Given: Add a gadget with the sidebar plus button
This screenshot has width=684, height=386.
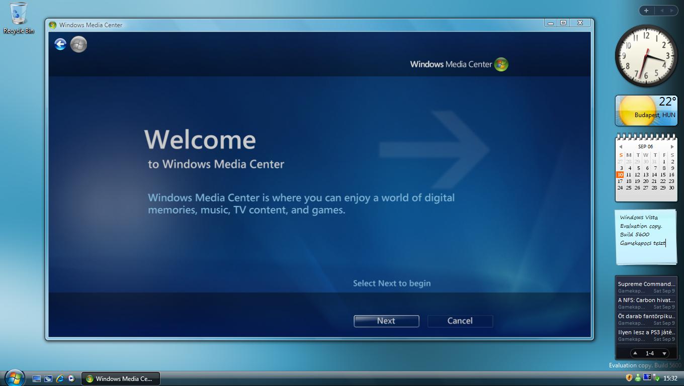Looking at the screenshot, I should click(646, 10).
